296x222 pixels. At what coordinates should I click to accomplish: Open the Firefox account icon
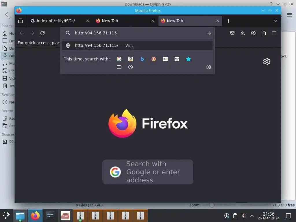[253, 33]
